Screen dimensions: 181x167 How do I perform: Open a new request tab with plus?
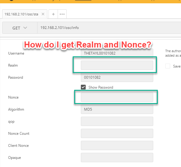(x=53, y=14)
